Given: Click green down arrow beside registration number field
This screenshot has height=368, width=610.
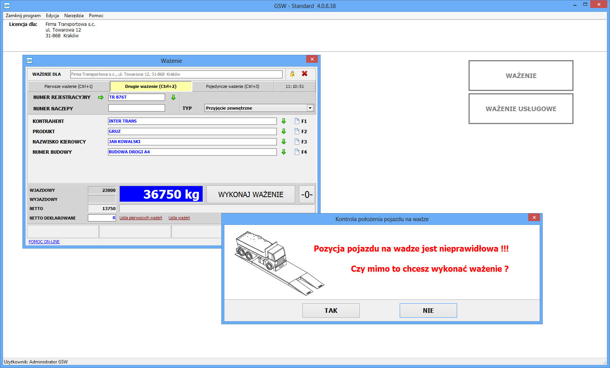Looking at the screenshot, I should tap(173, 97).
